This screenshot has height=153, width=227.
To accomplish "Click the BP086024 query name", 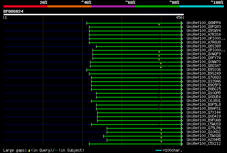I will click(x=13, y=11).
